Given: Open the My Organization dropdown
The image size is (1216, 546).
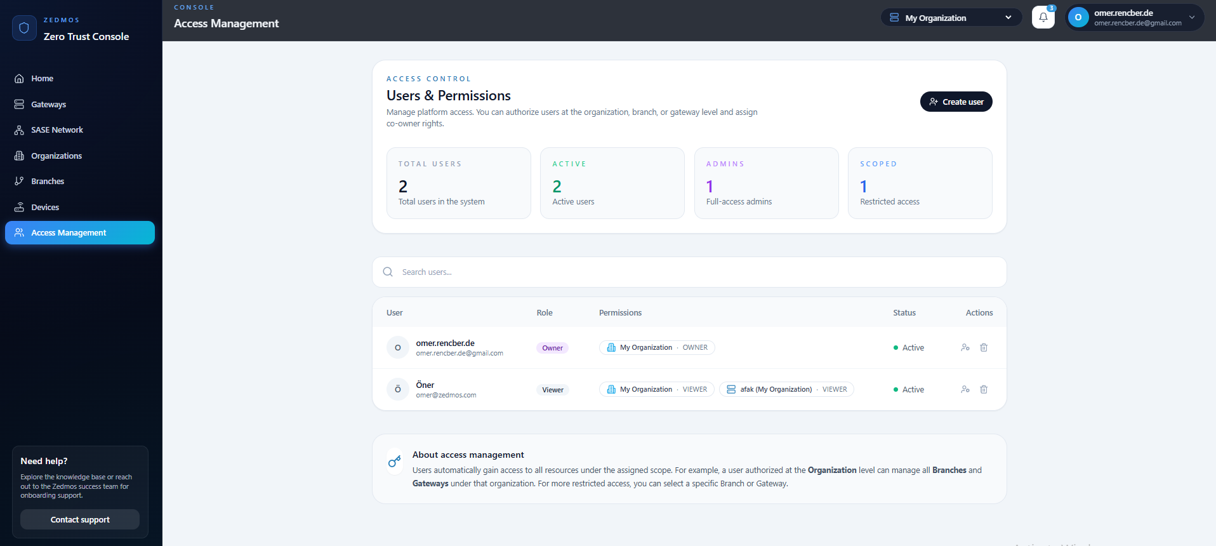Looking at the screenshot, I should [x=951, y=17].
